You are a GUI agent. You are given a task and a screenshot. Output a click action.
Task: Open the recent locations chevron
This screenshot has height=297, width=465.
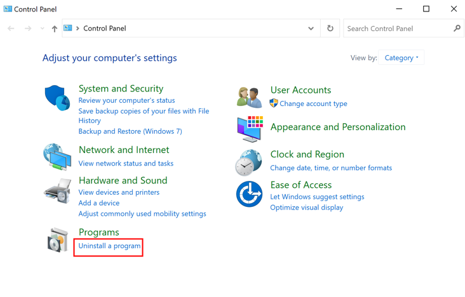click(x=43, y=29)
